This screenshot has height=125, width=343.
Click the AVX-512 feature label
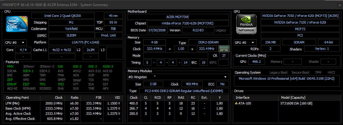(x=95, y=71)
